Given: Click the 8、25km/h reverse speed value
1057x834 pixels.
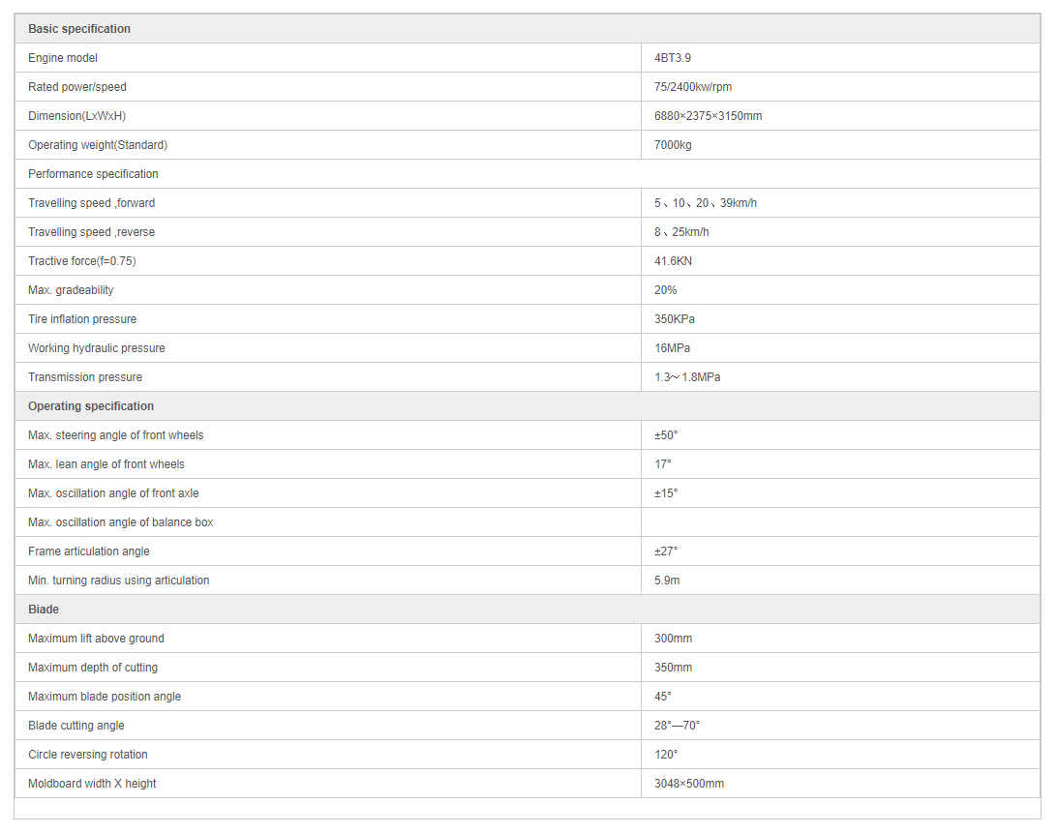Looking at the screenshot, I should tap(681, 232).
